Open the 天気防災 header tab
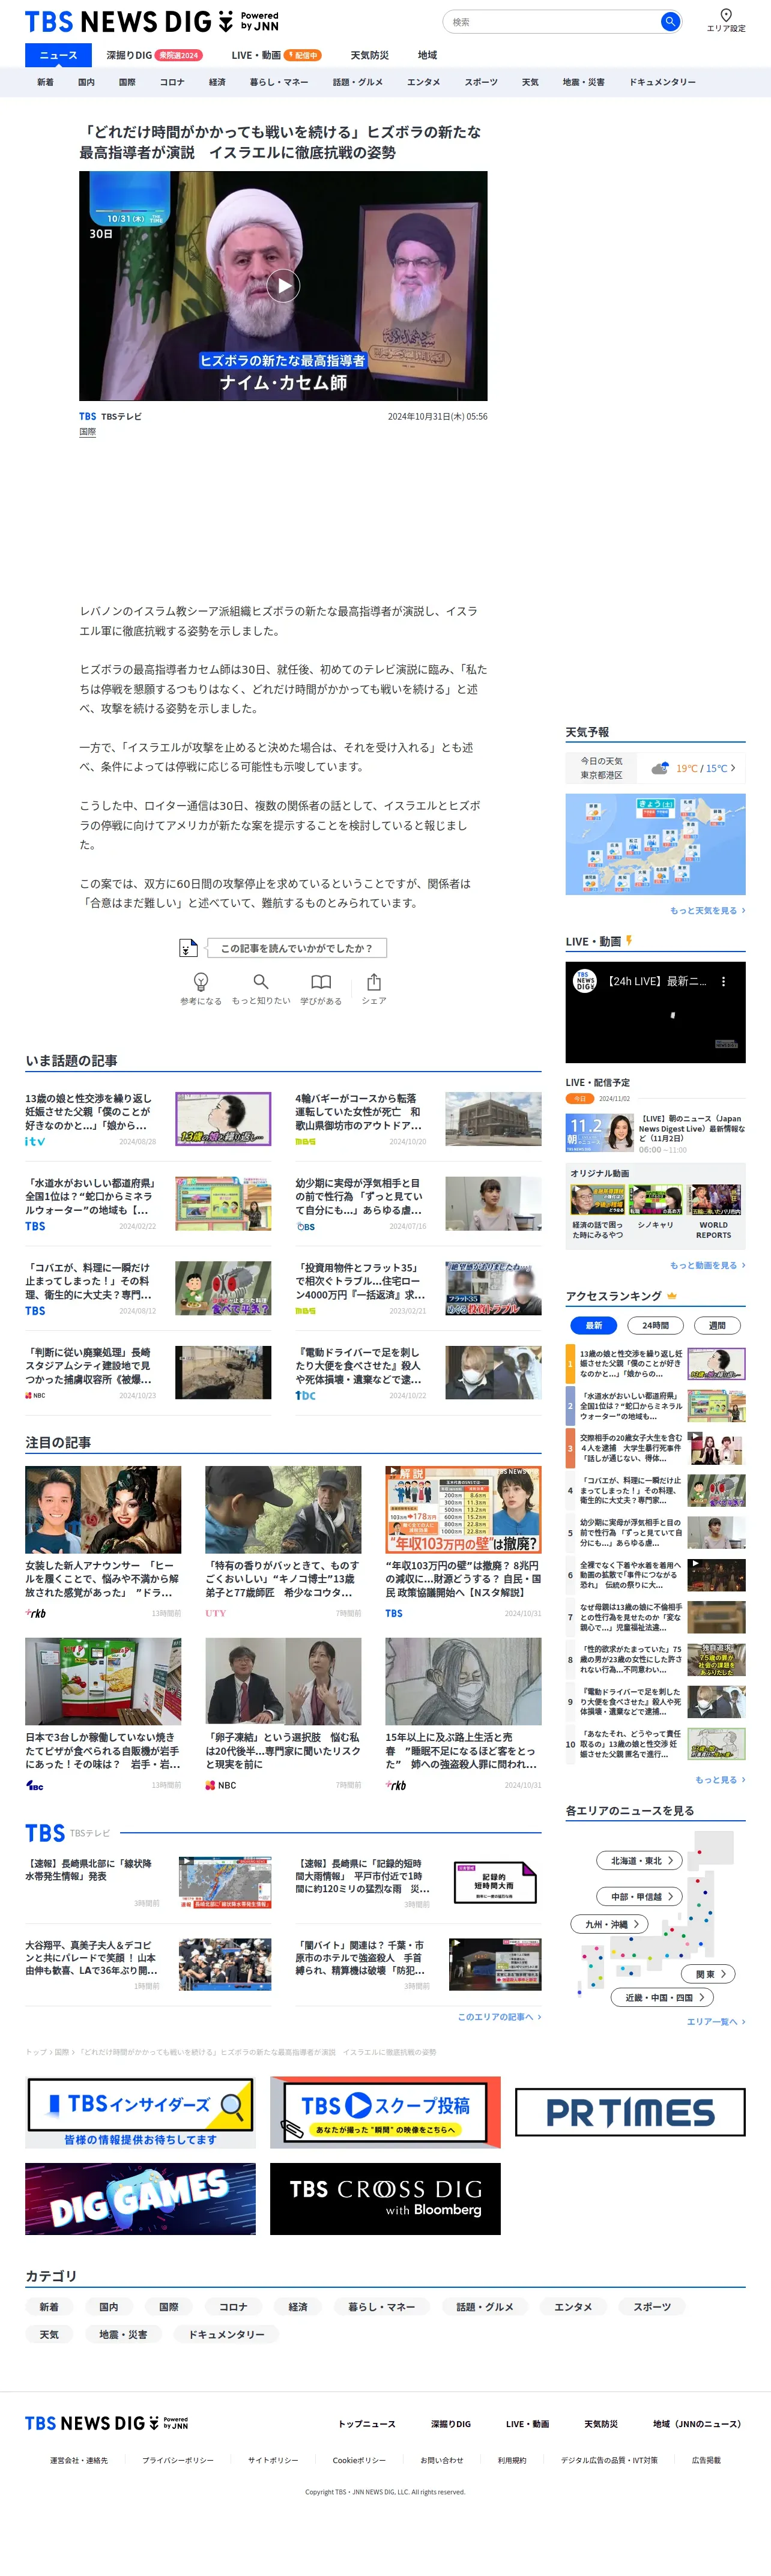The image size is (771, 2576). click(369, 55)
